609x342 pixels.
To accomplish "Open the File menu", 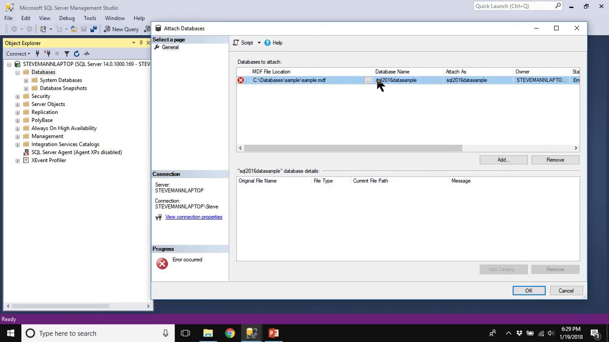I will pos(9,18).
